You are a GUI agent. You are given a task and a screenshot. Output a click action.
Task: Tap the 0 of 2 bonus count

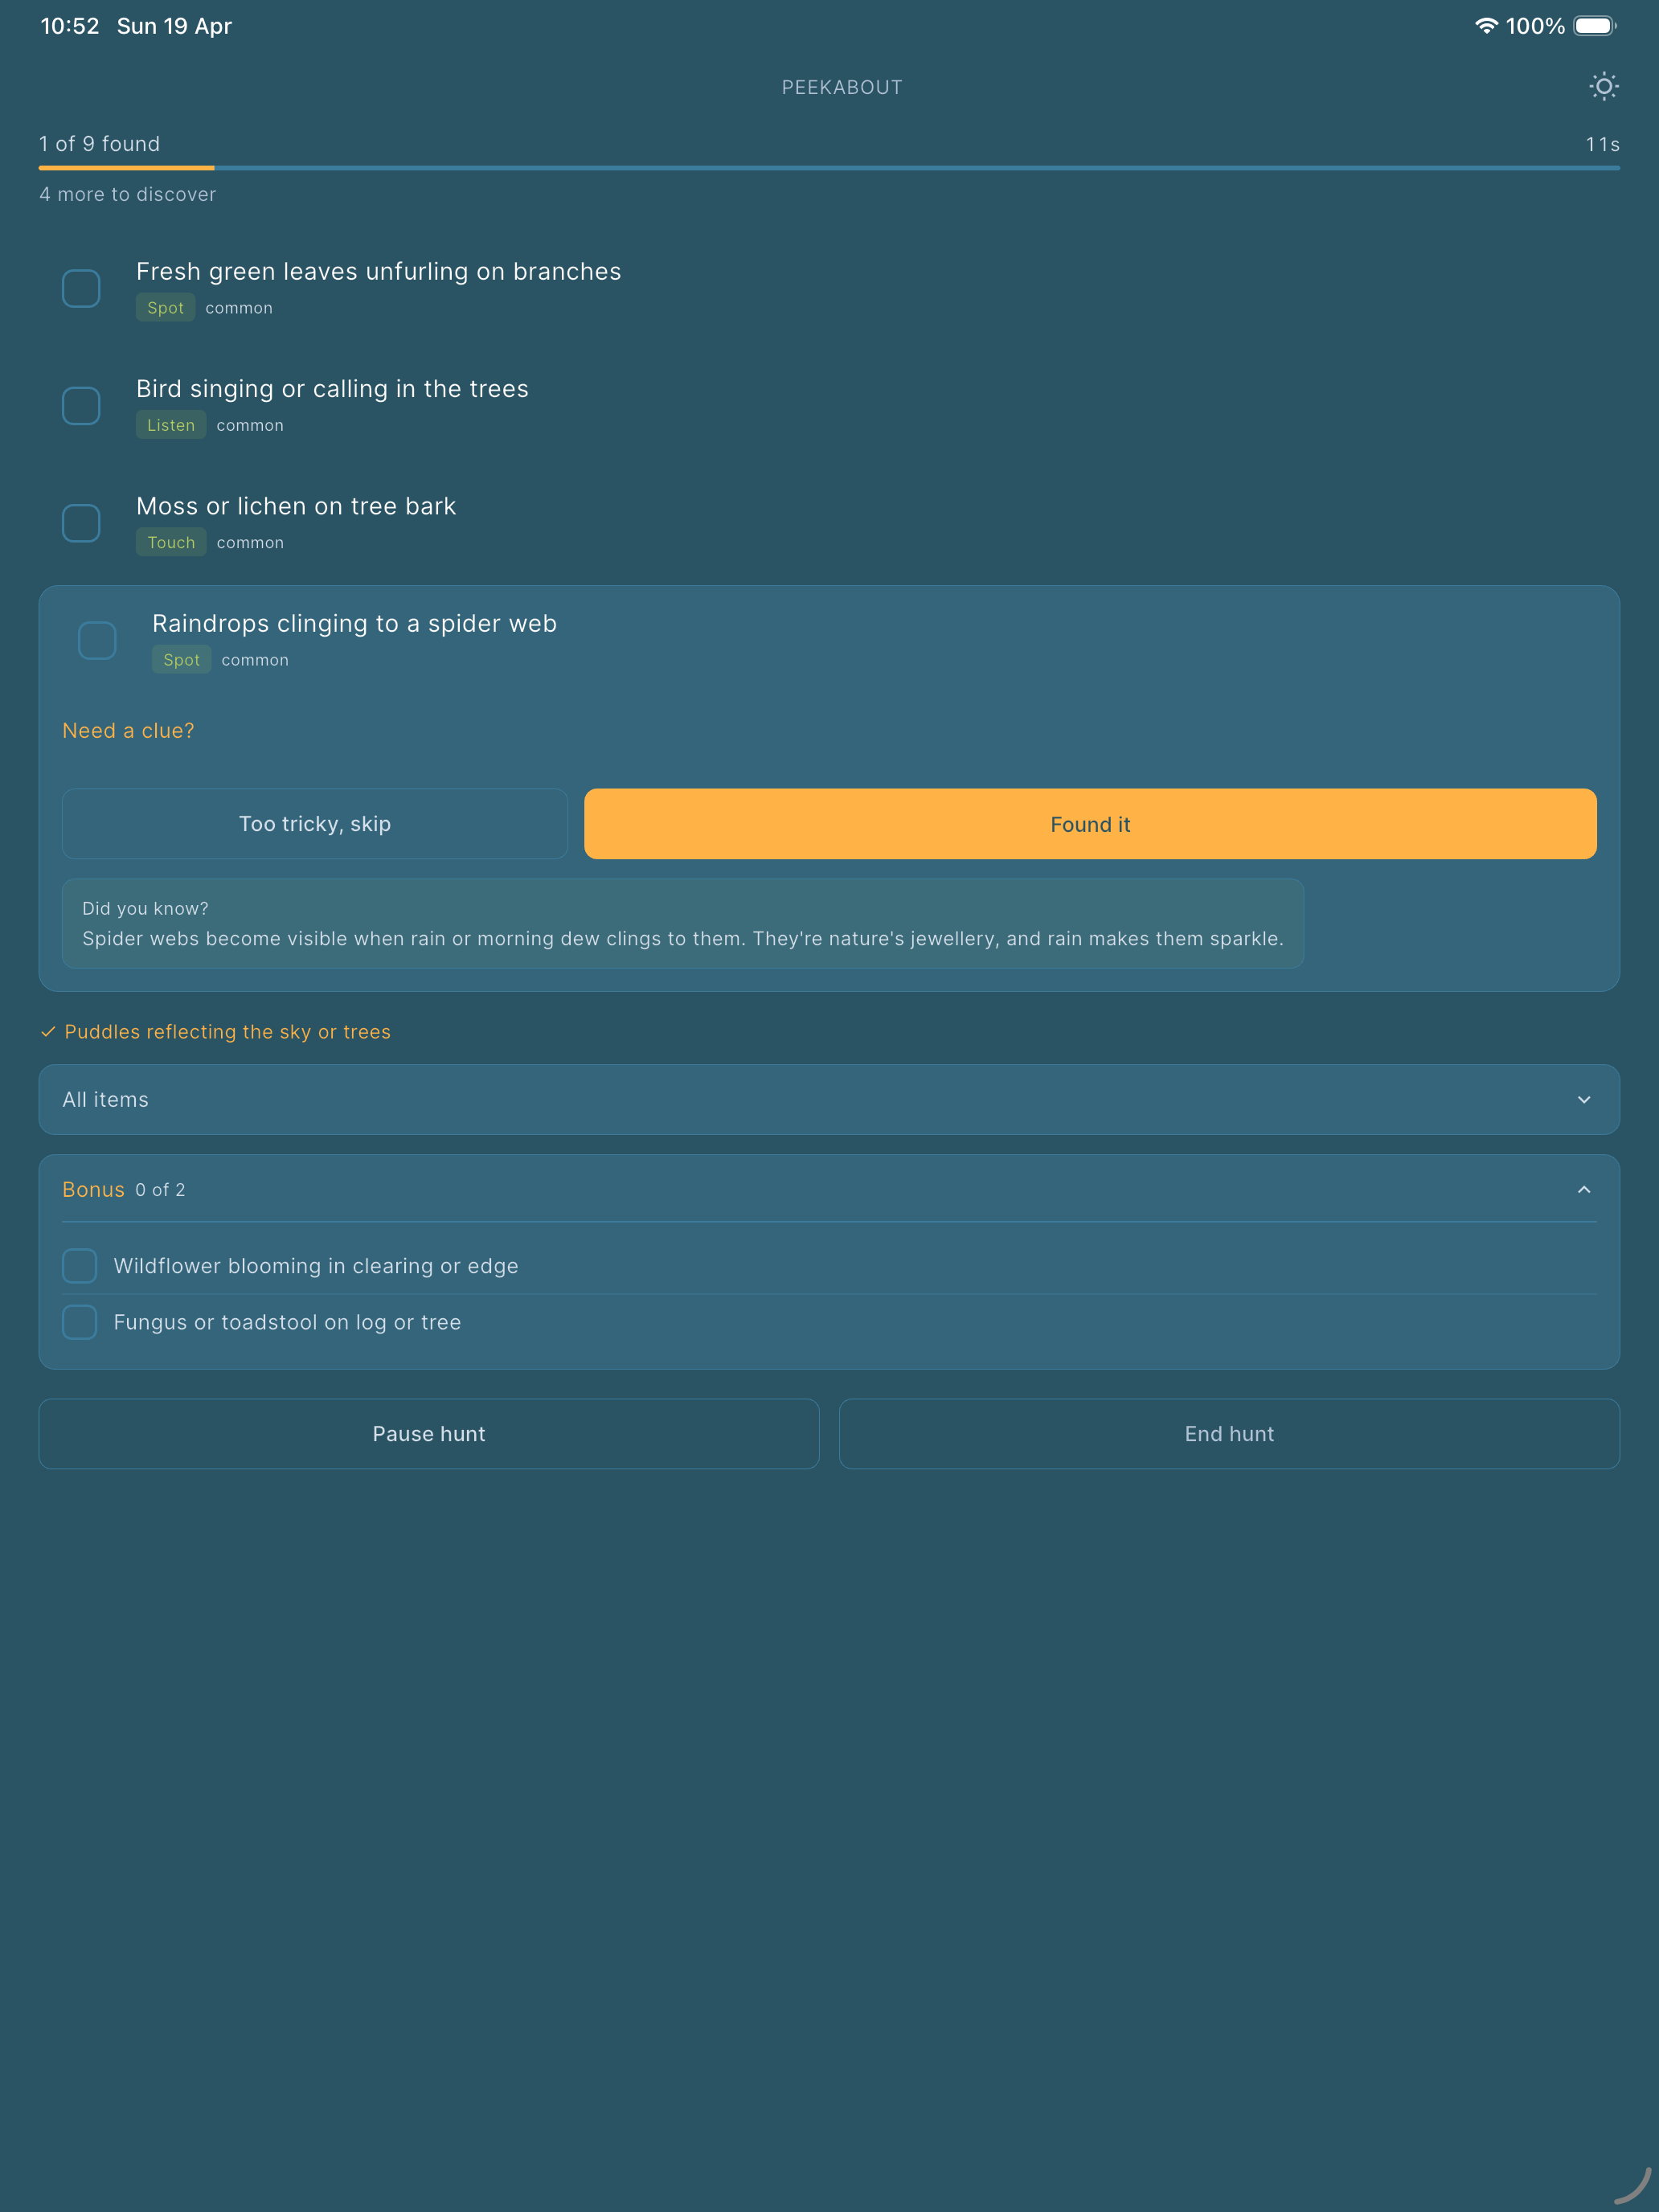point(161,1190)
